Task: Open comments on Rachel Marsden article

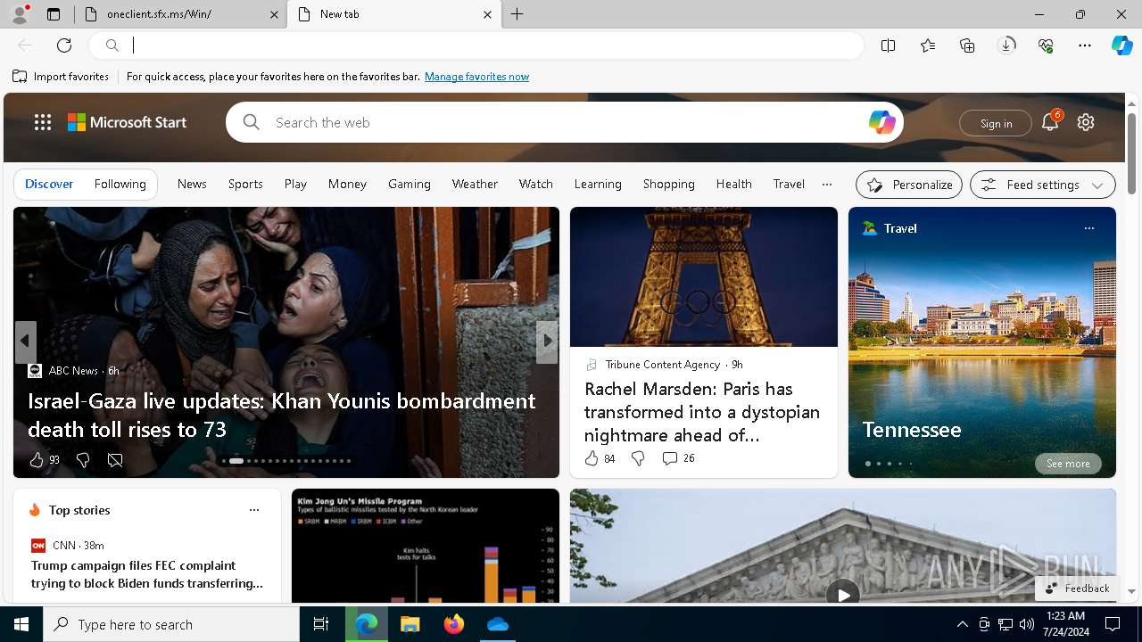Action: 678,458
